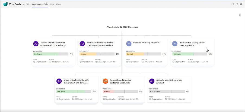
Task: Click NW avatar on Research and improve card
Action: point(106,81)
